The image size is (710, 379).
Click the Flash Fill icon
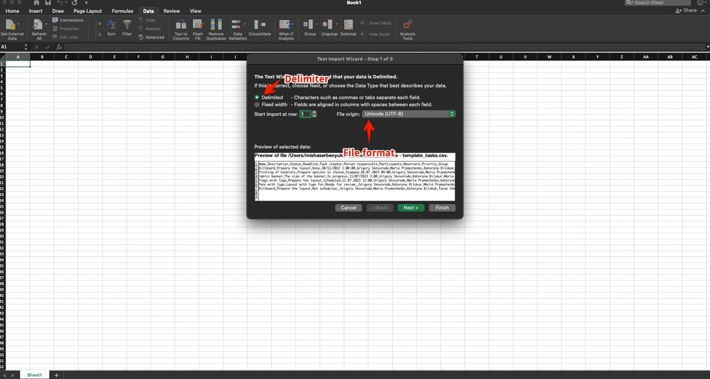click(x=197, y=25)
